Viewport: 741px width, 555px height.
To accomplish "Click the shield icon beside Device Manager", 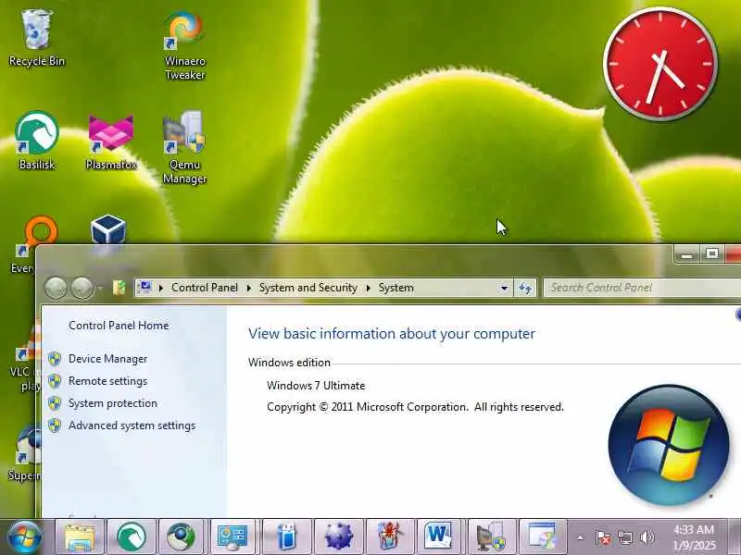I will [x=55, y=359].
